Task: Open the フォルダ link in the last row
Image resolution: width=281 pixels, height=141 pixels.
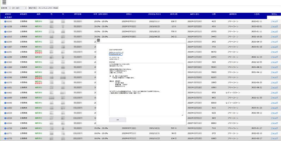Action: (x=274, y=138)
